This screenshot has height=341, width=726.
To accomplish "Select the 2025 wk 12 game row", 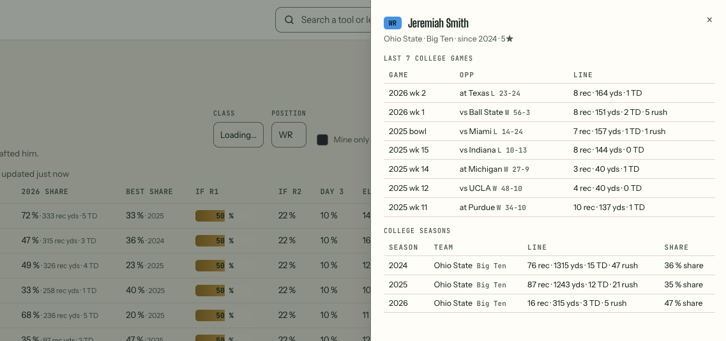I will [x=549, y=188].
